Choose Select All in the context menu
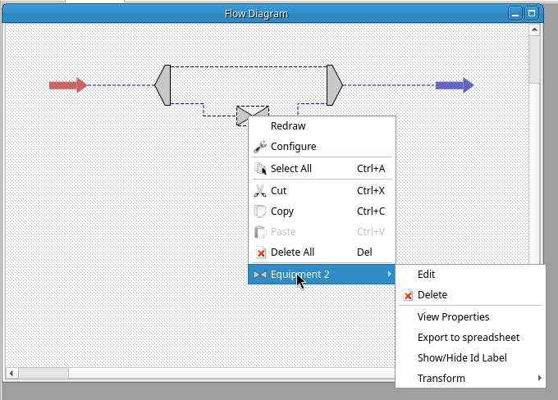This screenshot has height=400, width=558. click(322, 169)
